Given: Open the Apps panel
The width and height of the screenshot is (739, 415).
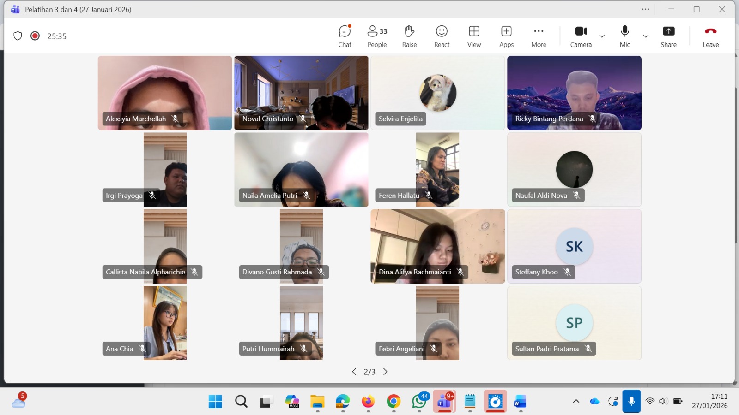Looking at the screenshot, I should pos(506,36).
